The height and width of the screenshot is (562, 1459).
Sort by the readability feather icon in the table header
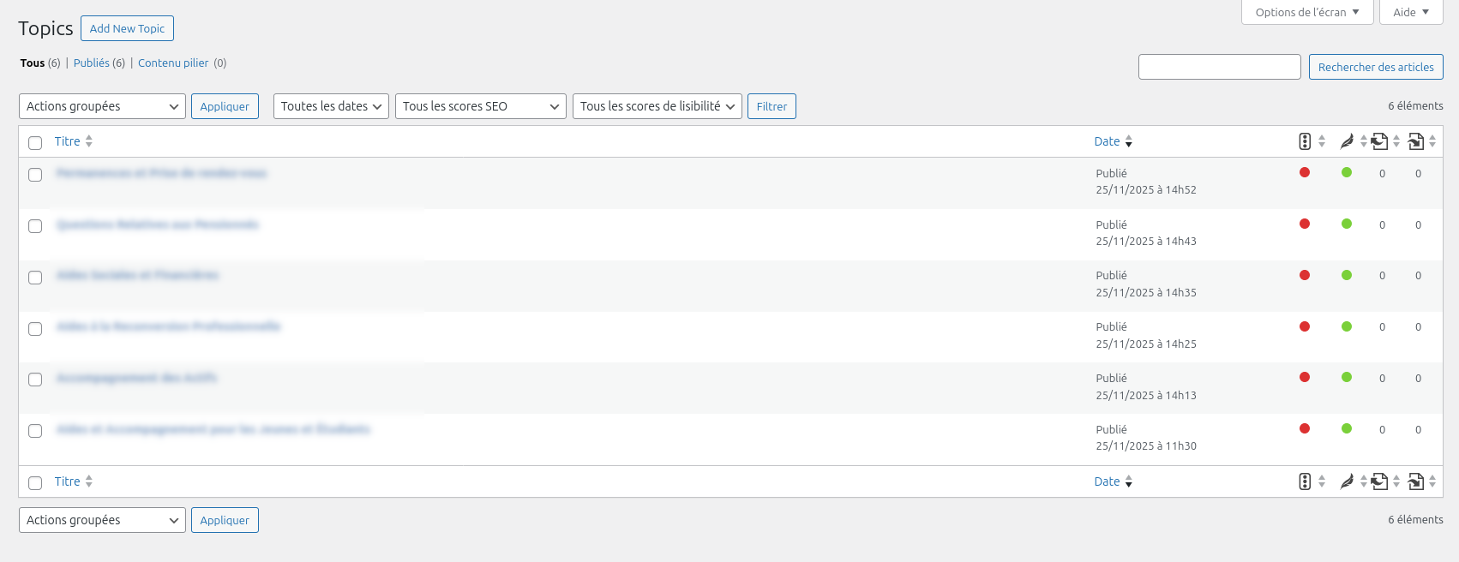point(1347,141)
